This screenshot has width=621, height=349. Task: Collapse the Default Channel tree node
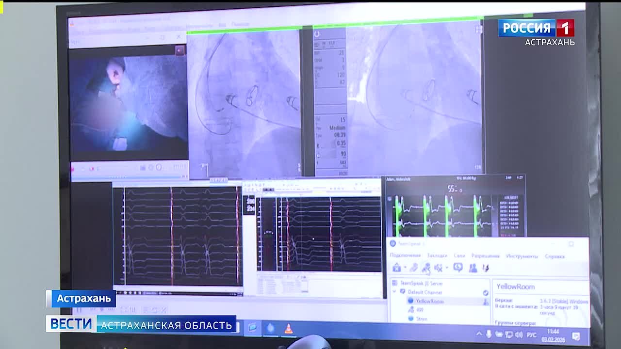click(x=394, y=292)
